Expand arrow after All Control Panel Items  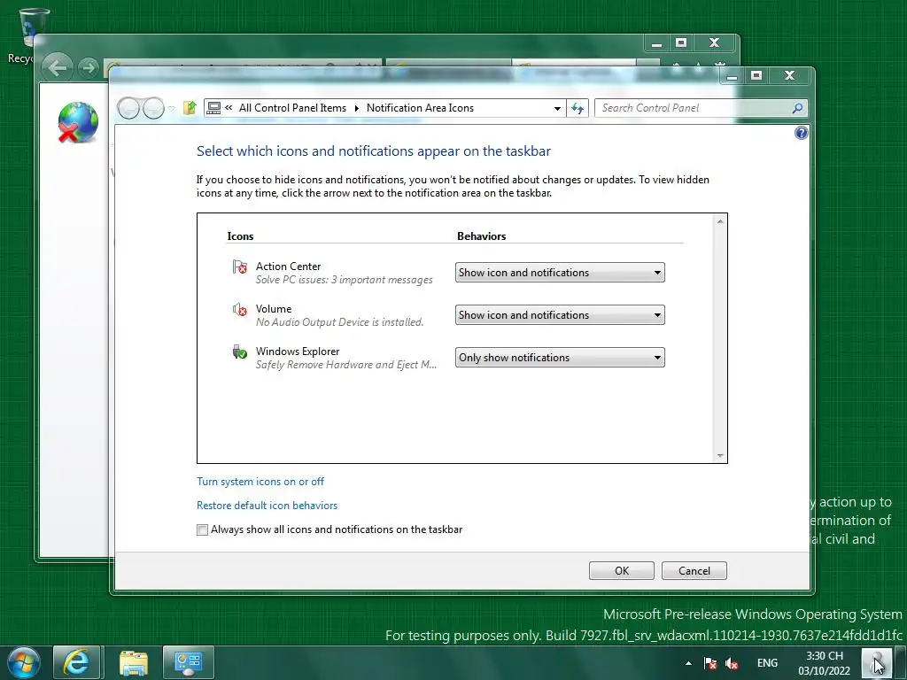pos(356,108)
